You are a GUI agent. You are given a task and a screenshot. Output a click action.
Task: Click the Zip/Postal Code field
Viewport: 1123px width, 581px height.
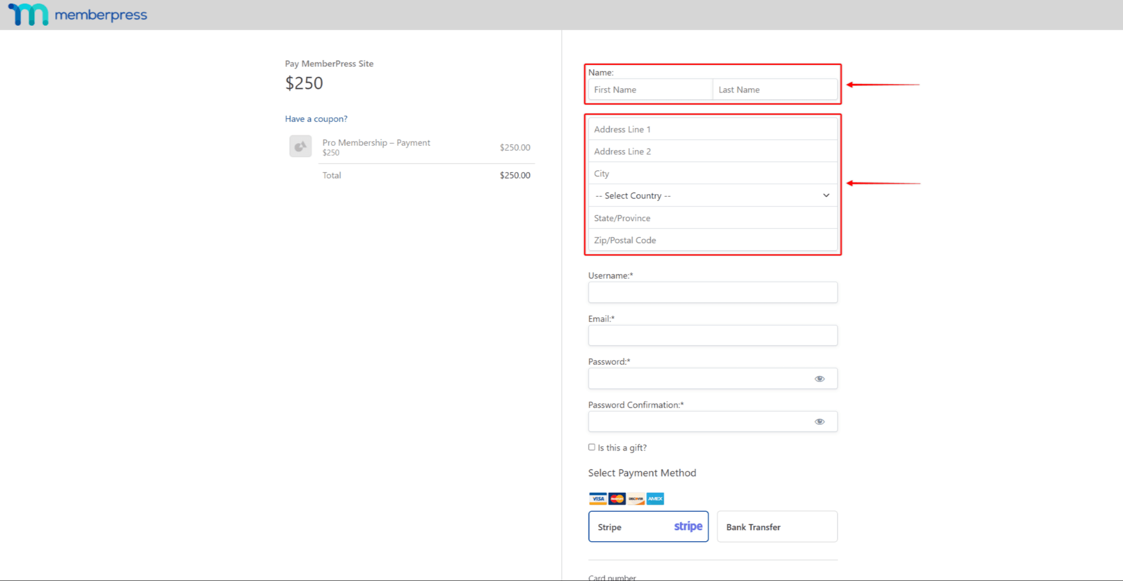pyautogui.click(x=712, y=241)
